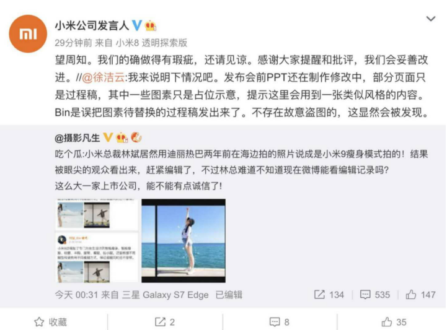Click the blue V verified badge
The image size is (447, 330).
[137, 25]
